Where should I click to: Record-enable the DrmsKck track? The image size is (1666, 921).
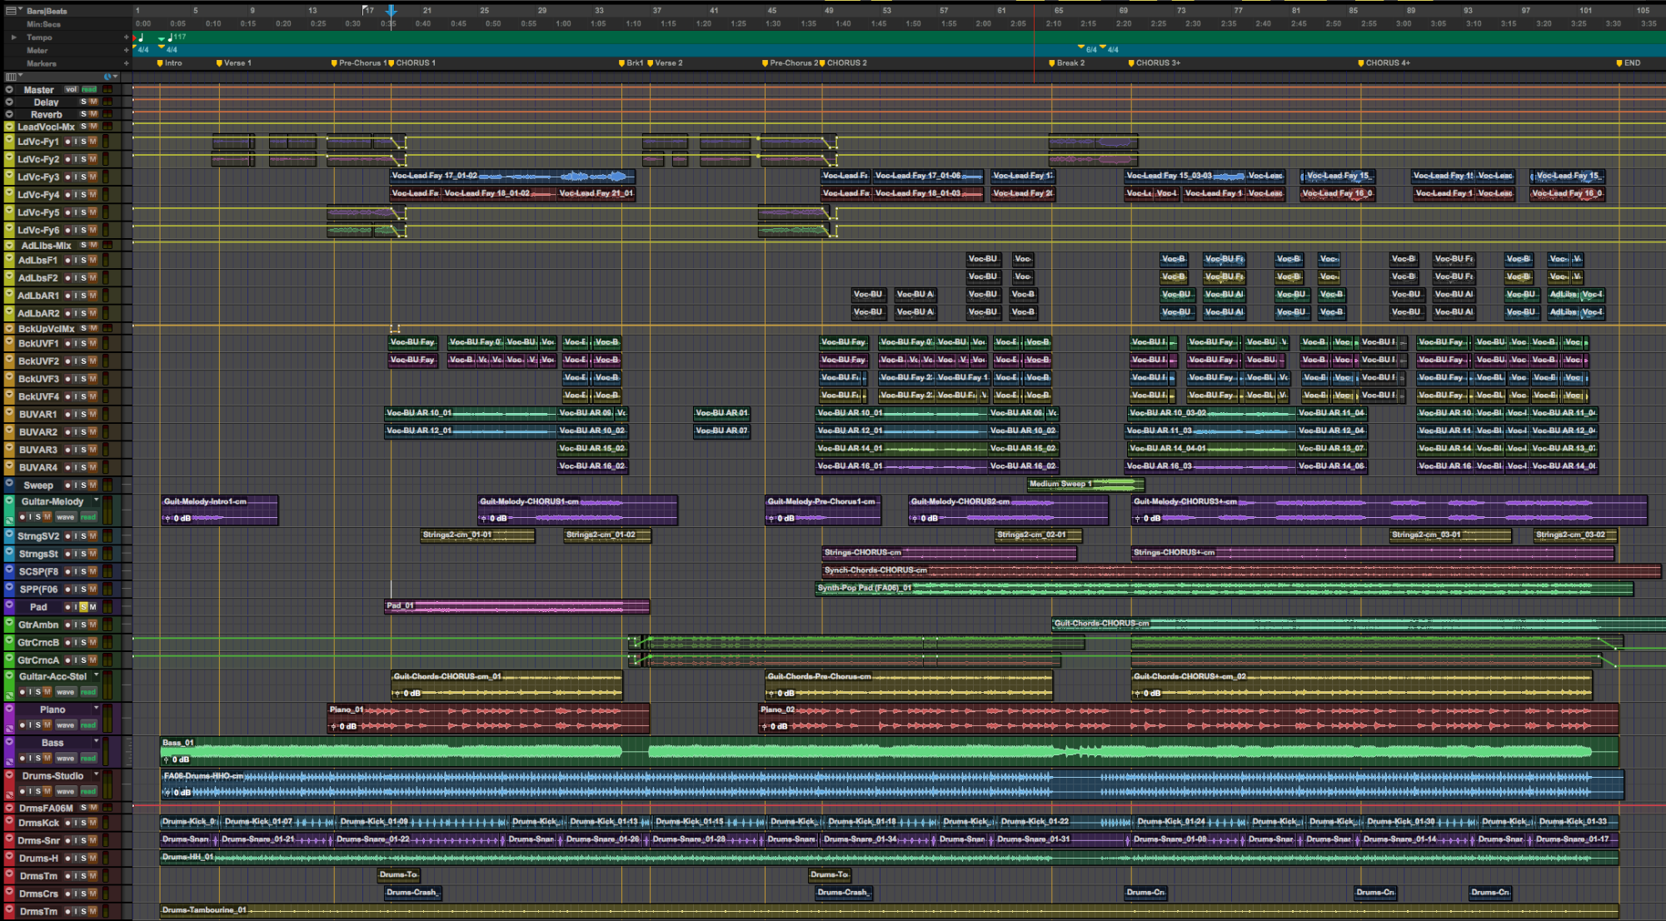tap(67, 823)
